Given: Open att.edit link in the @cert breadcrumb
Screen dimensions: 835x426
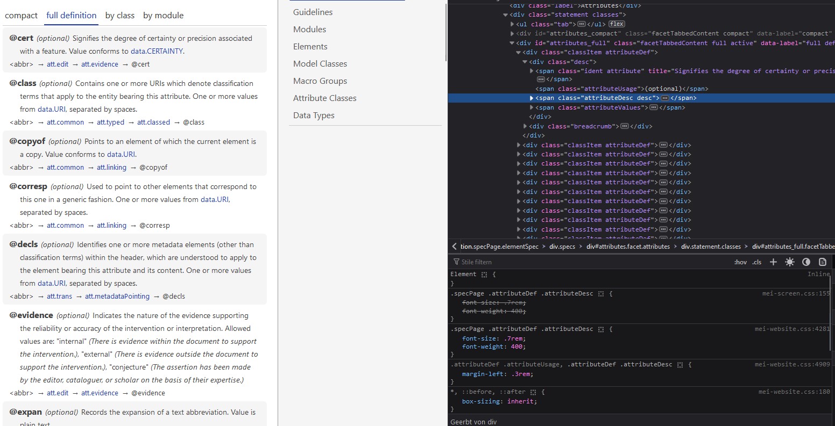Looking at the screenshot, I should pos(58,64).
